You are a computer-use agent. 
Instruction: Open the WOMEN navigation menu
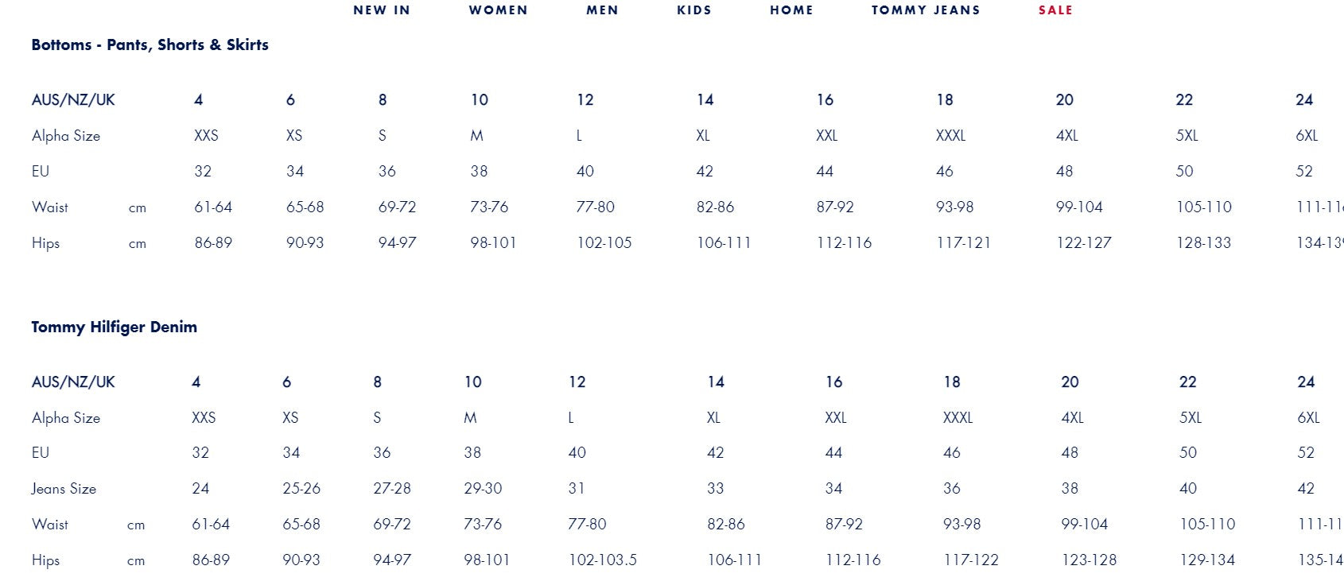click(x=498, y=10)
